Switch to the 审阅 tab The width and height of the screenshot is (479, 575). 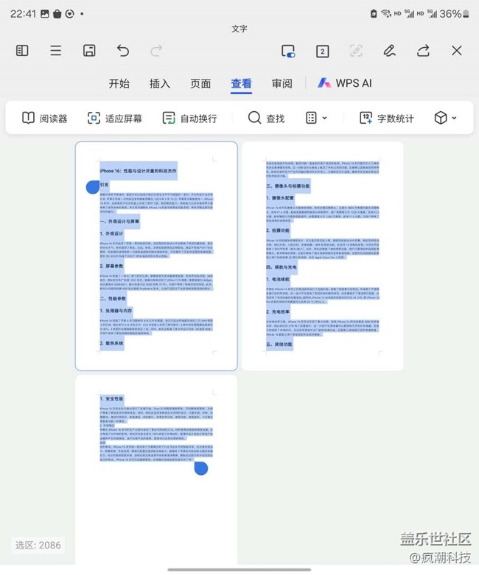pos(282,83)
